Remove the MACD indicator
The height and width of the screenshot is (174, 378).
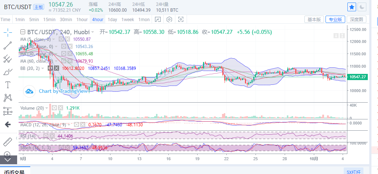[x=83, y=124]
